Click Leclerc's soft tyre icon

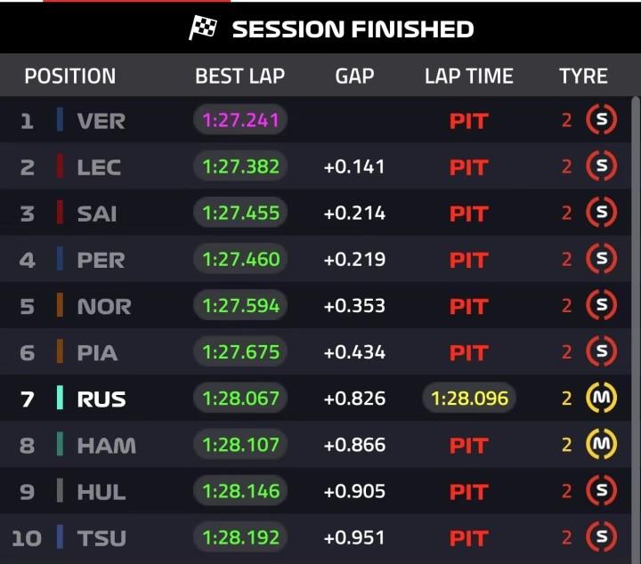coord(602,166)
